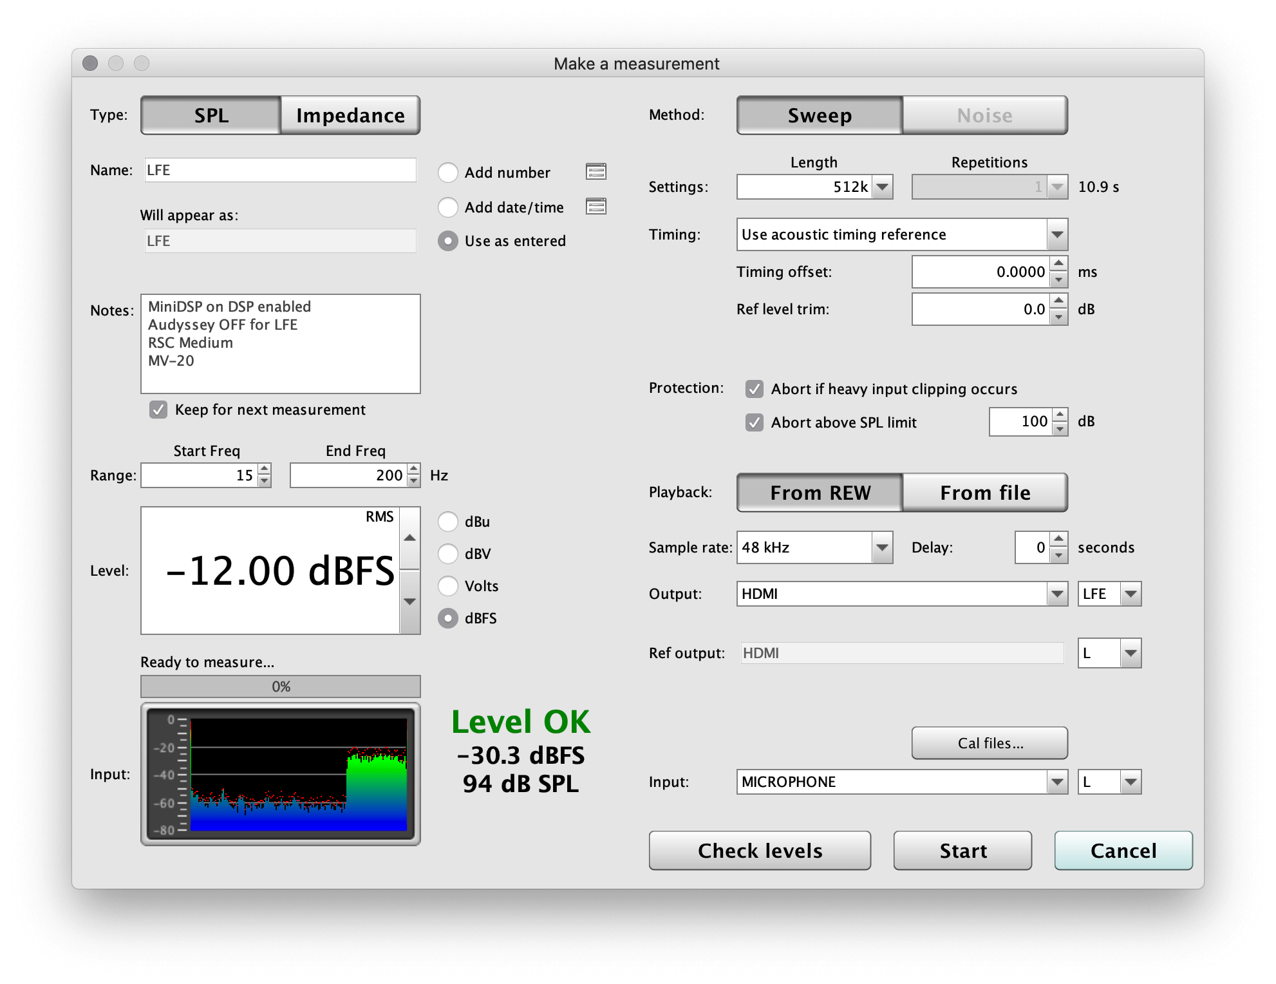This screenshot has height=984, width=1276.
Task: Decrease the SPL limit down arrow
Action: click(x=1060, y=428)
